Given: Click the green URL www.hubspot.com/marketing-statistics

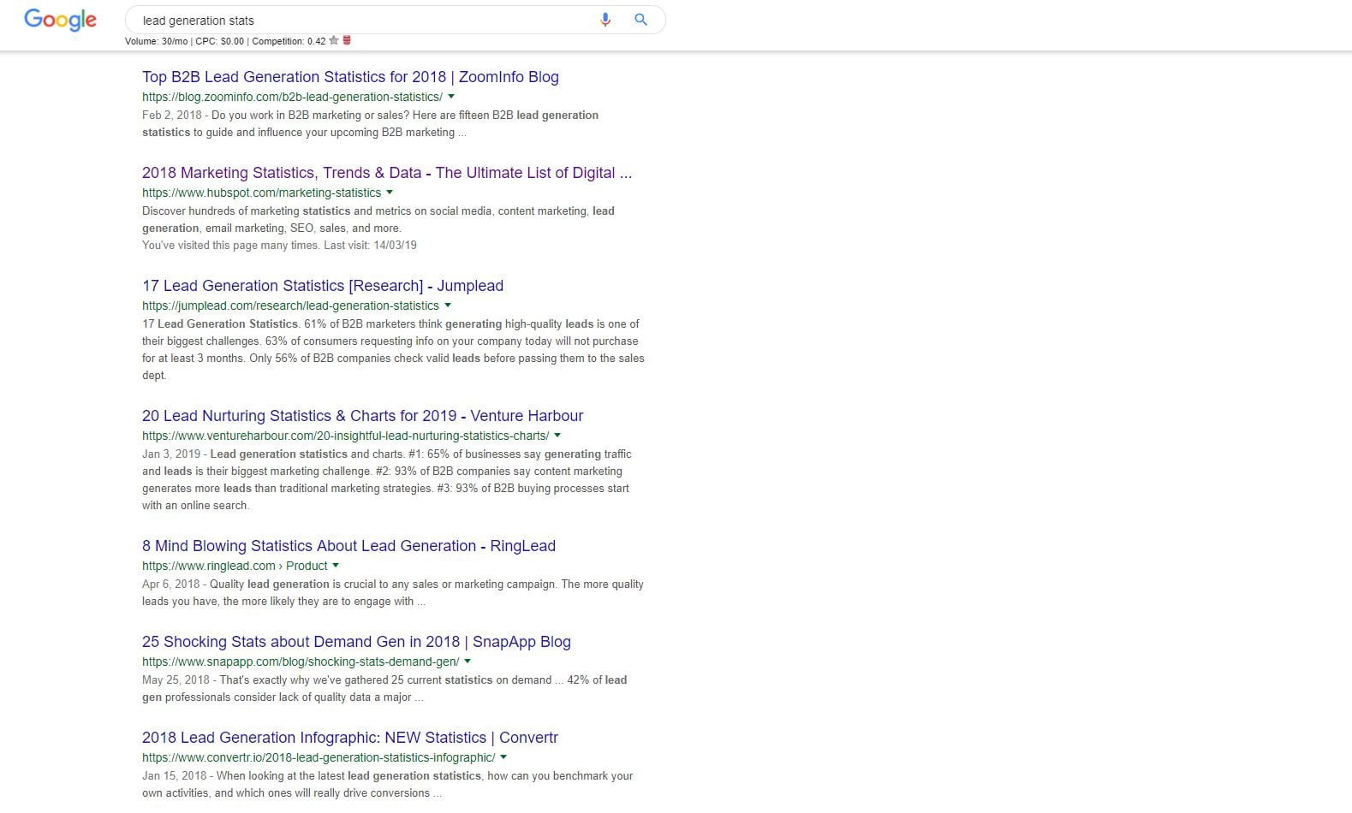Looking at the screenshot, I should 261,193.
